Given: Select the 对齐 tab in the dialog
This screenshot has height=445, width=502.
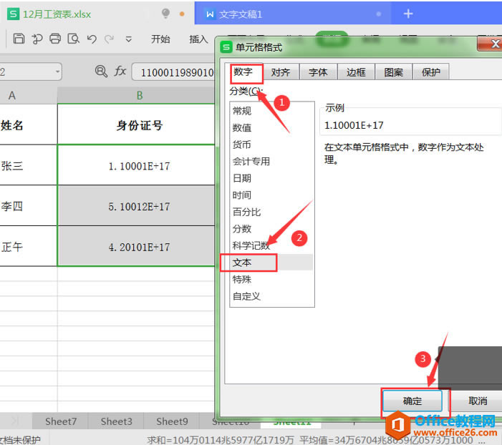Looking at the screenshot, I should tap(281, 72).
